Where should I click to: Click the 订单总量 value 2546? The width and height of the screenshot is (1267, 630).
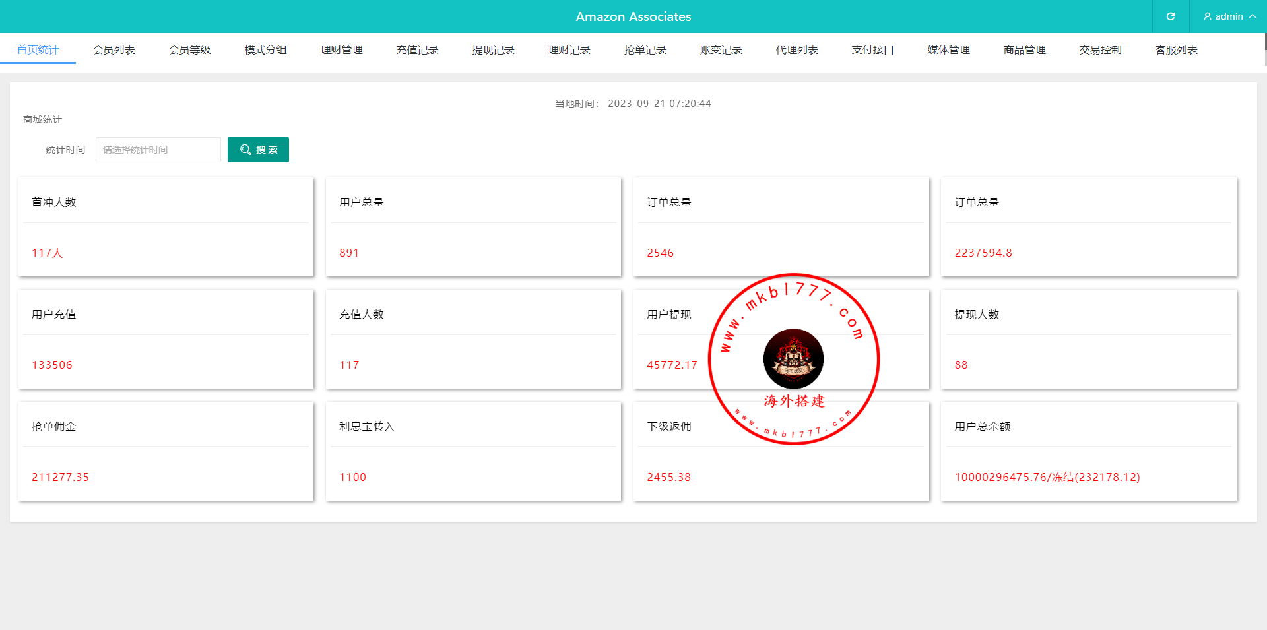point(660,253)
